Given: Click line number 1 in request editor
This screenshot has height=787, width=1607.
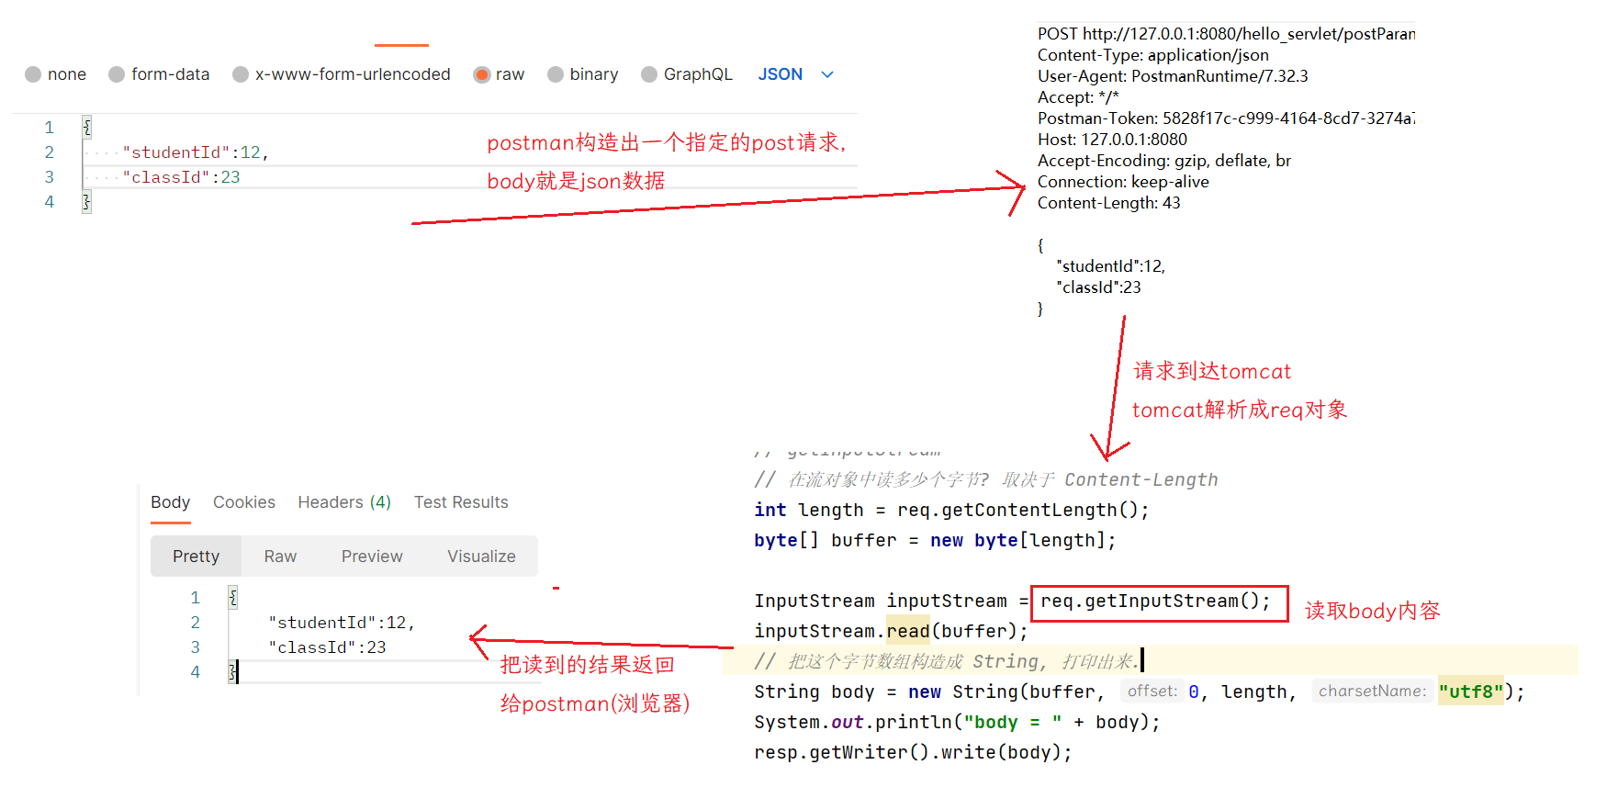Looking at the screenshot, I should click(50, 128).
